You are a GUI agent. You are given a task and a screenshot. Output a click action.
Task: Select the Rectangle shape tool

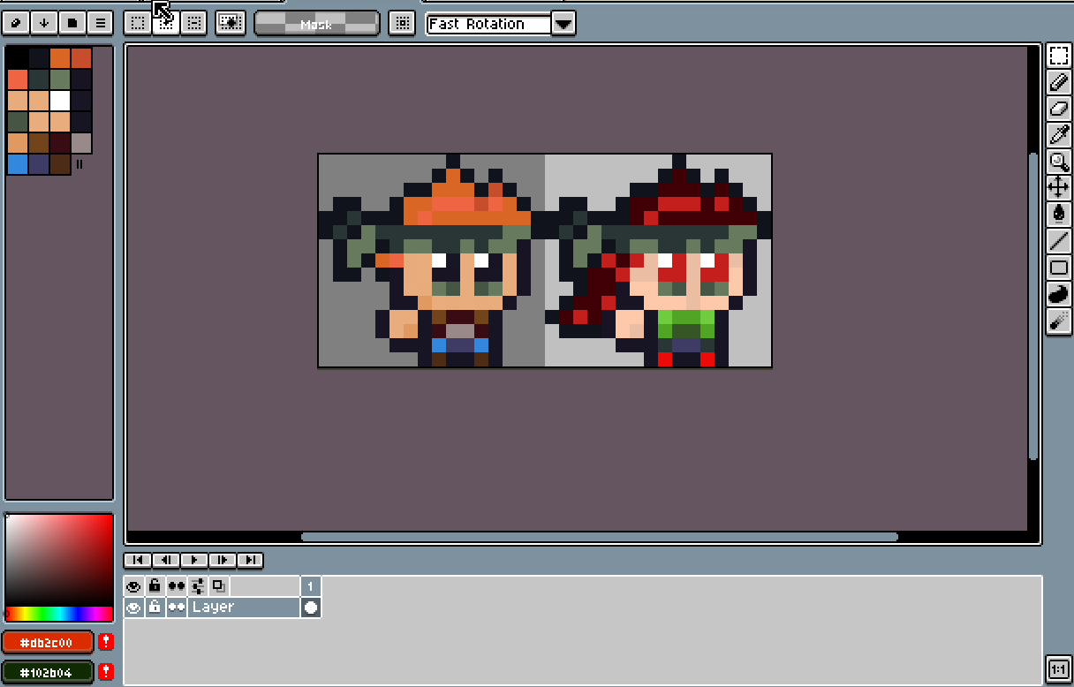pos(1058,267)
